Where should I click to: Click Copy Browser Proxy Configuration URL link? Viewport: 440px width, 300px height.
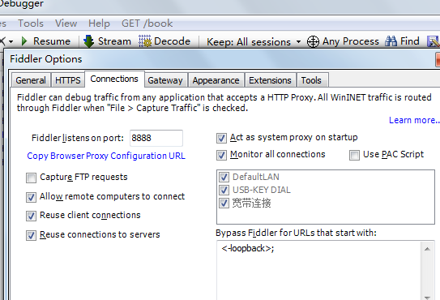pos(106,156)
